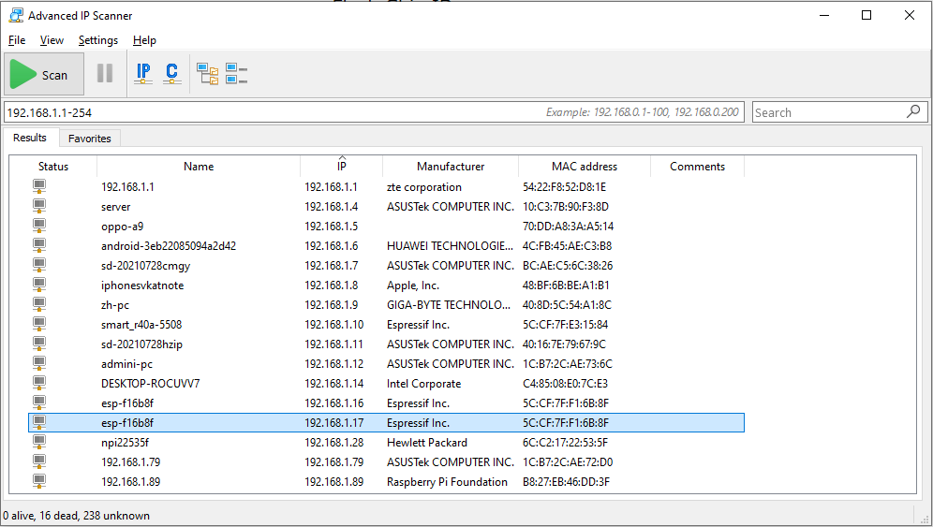Sort by the MAC address column header
The height and width of the screenshot is (527, 933).
click(585, 167)
